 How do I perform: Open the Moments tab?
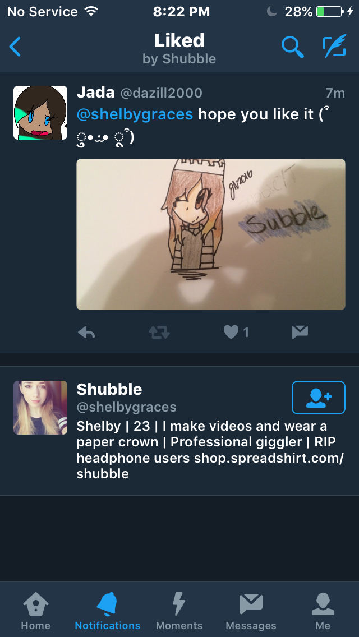coord(179,611)
